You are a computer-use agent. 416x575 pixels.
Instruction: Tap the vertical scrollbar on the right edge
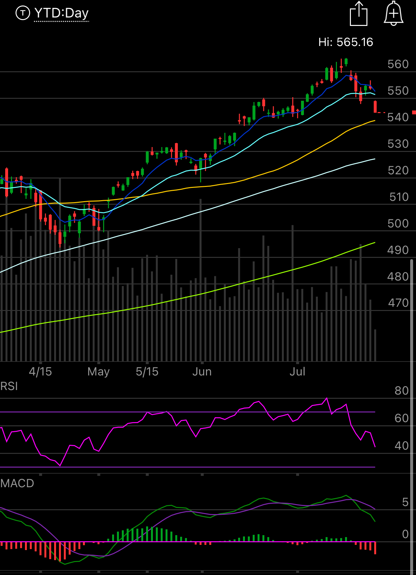[412, 416]
